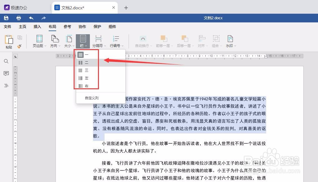The width and height of the screenshot is (318, 182).
Task: Choose 三 three columns option
Action: [101, 70]
